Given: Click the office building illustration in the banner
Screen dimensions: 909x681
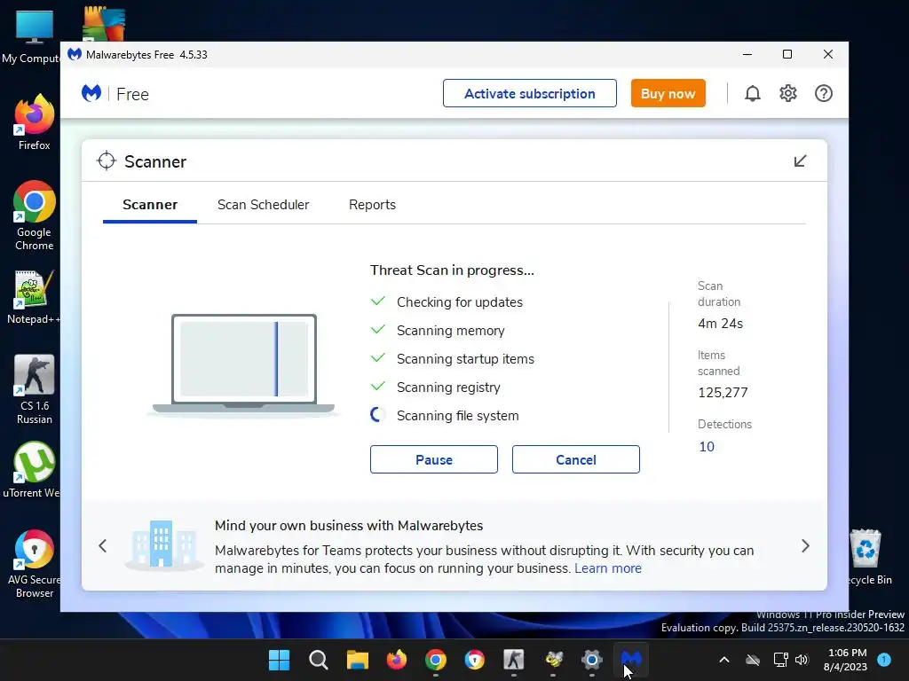Looking at the screenshot, I should pyautogui.click(x=164, y=544).
